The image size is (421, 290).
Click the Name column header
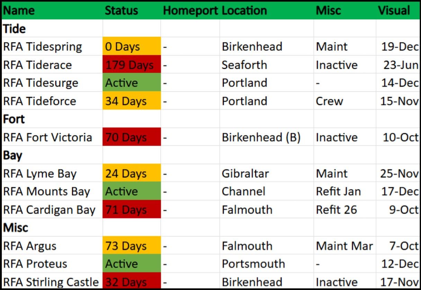[x=19, y=11]
